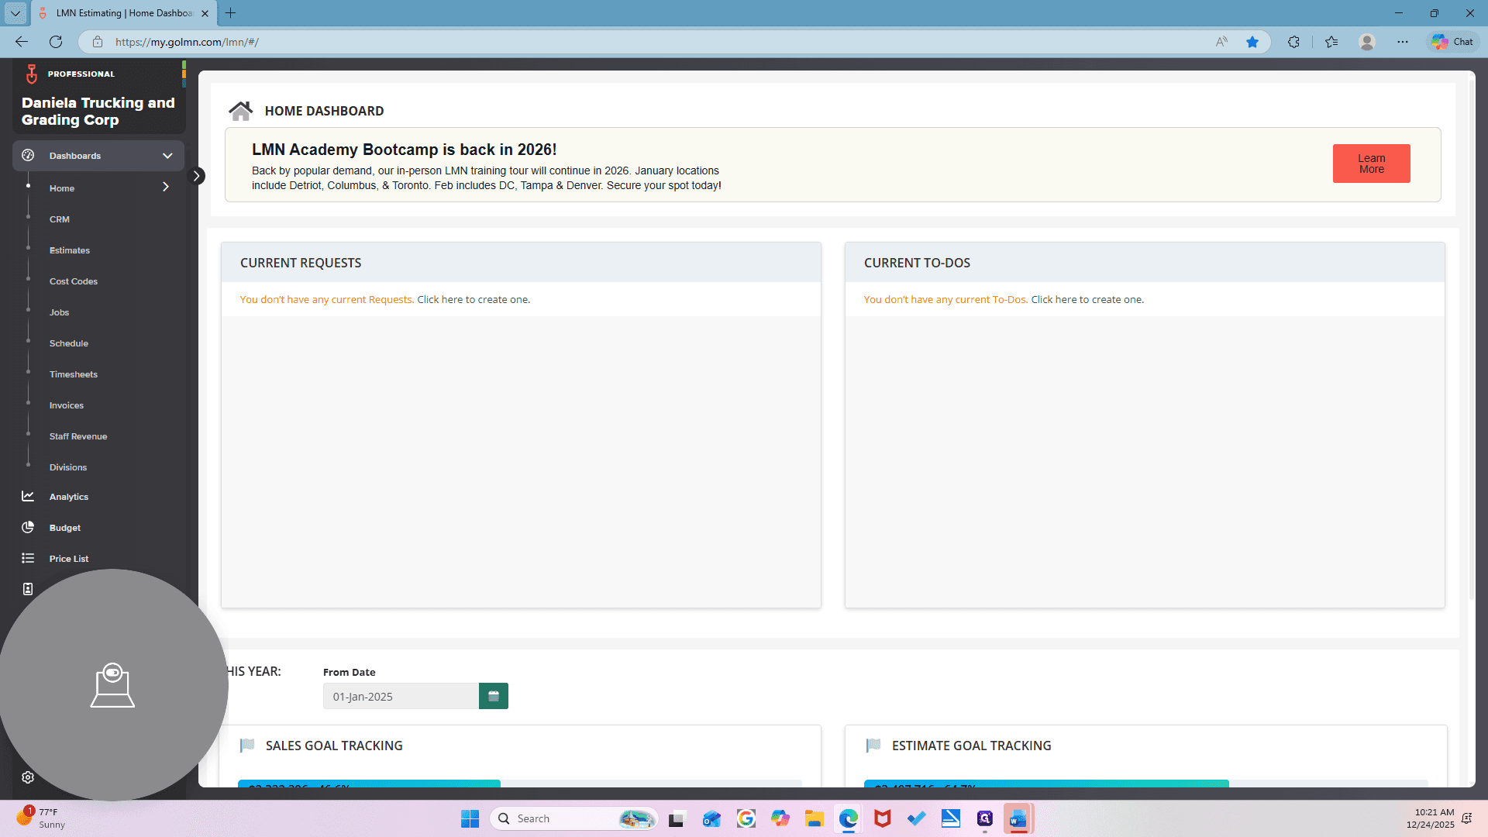Image resolution: width=1488 pixels, height=837 pixels.
Task: Open File Explorer from taskbar
Action: pyautogui.click(x=814, y=818)
